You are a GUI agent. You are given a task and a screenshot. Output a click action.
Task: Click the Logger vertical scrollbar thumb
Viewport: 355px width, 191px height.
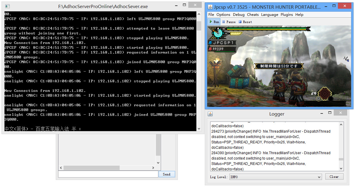tap(341, 159)
